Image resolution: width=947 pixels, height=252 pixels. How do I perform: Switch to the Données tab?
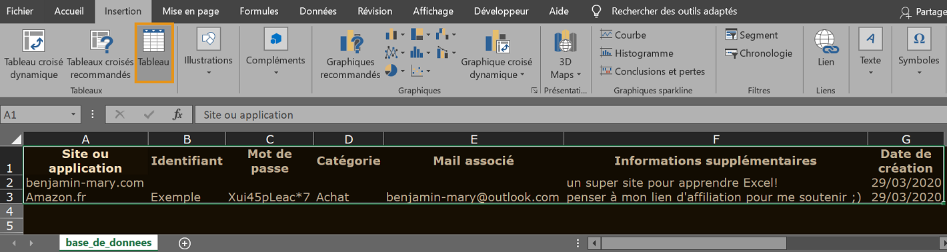point(318,11)
